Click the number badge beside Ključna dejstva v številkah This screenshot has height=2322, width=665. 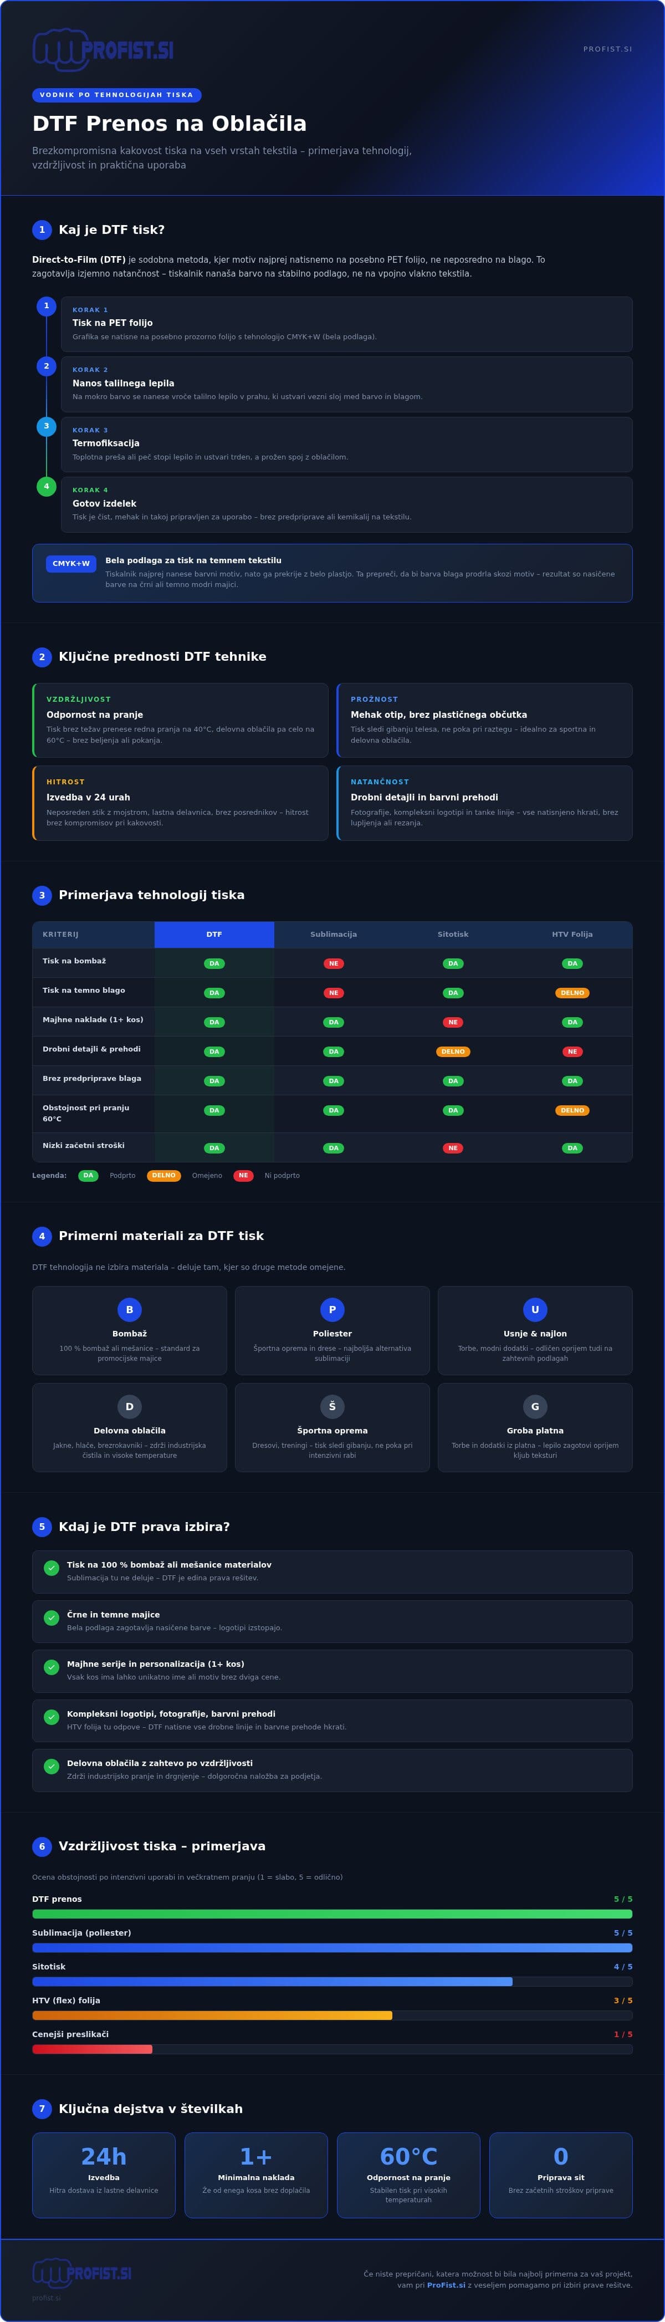(42, 2109)
